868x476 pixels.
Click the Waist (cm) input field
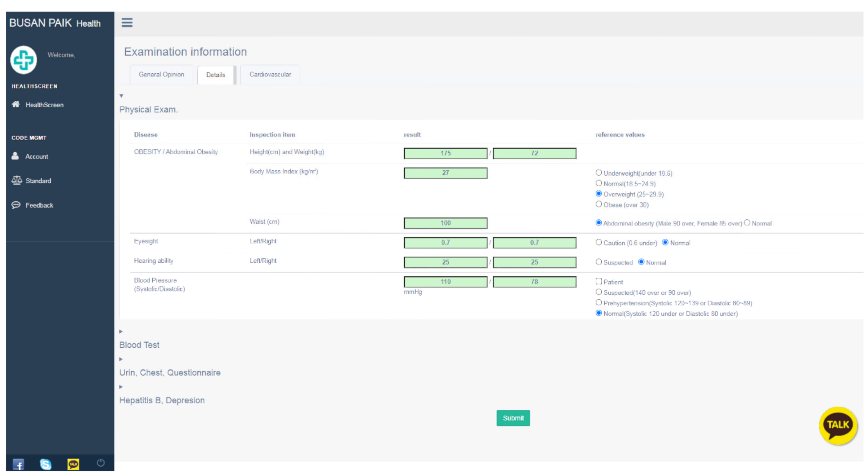[x=445, y=223]
